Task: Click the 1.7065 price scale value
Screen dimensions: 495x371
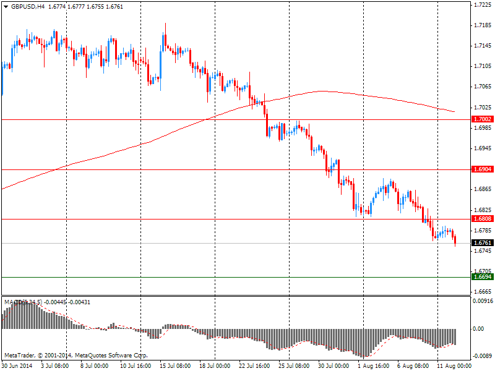Action: click(x=483, y=87)
